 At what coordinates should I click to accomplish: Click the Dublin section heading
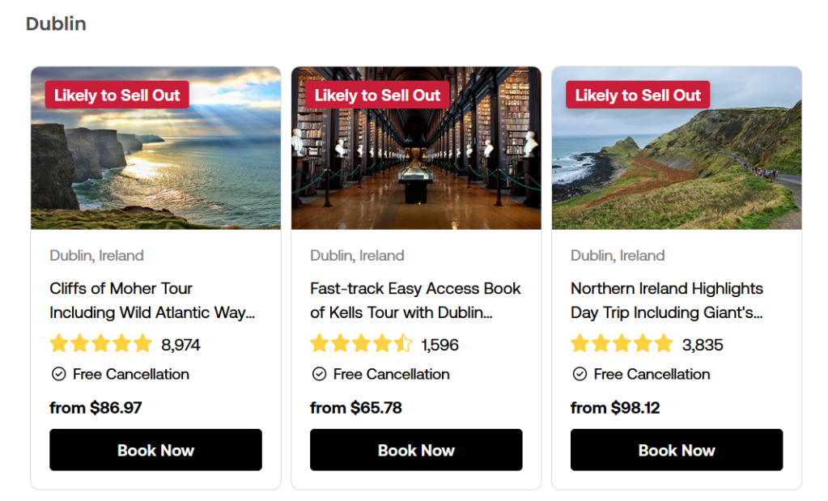(56, 23)
